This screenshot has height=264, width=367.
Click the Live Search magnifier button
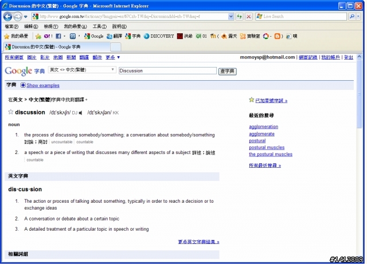tap(352, 17)
